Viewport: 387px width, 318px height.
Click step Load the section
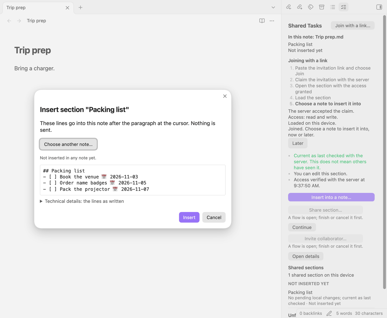tap(313, 98)
